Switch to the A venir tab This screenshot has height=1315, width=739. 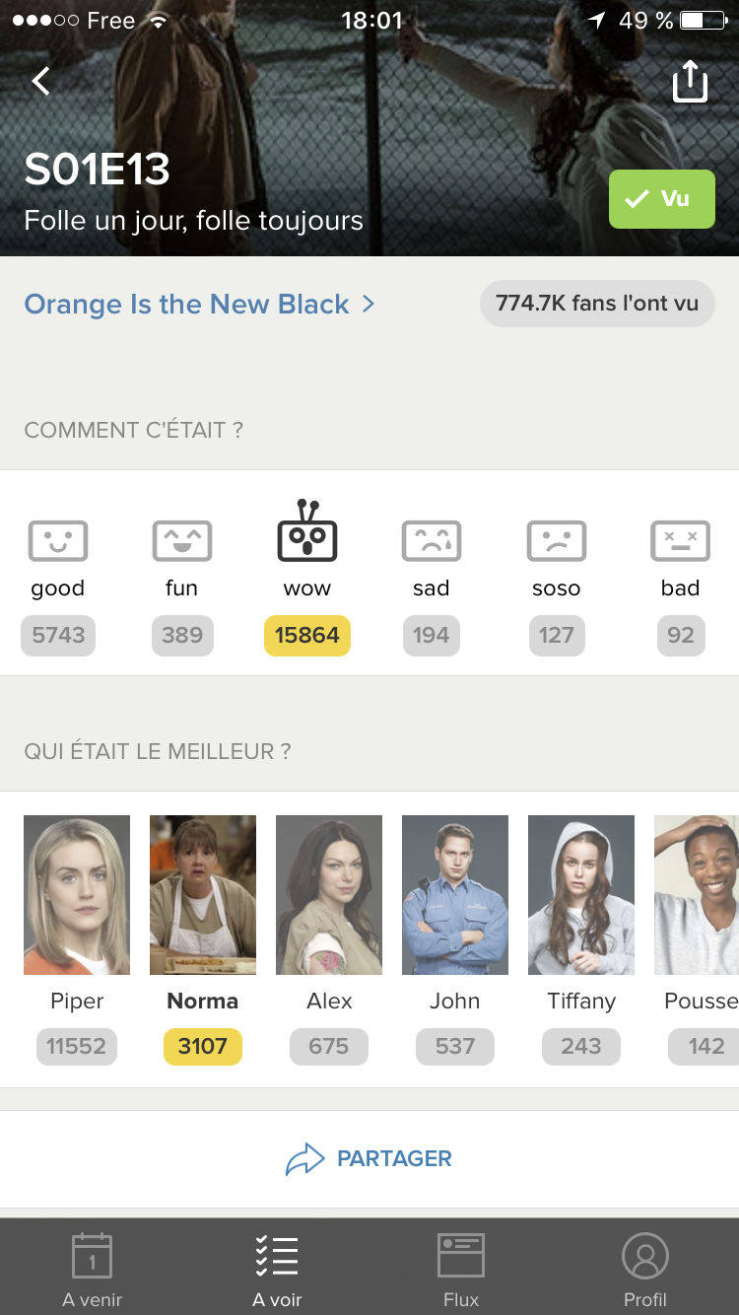(93, 1270)
